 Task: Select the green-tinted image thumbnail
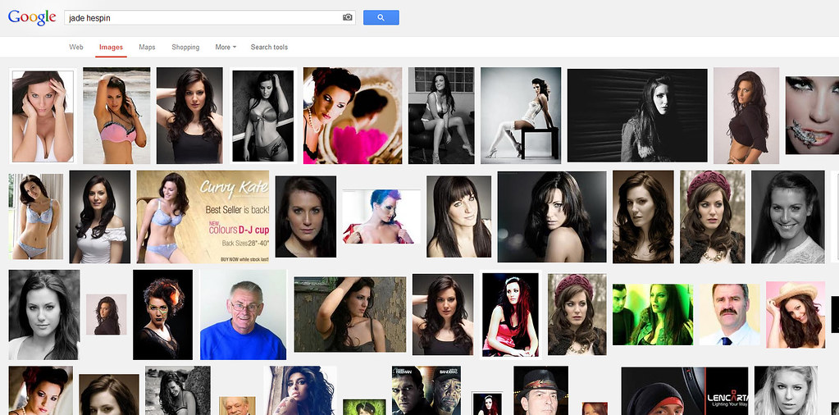(652, 315)
